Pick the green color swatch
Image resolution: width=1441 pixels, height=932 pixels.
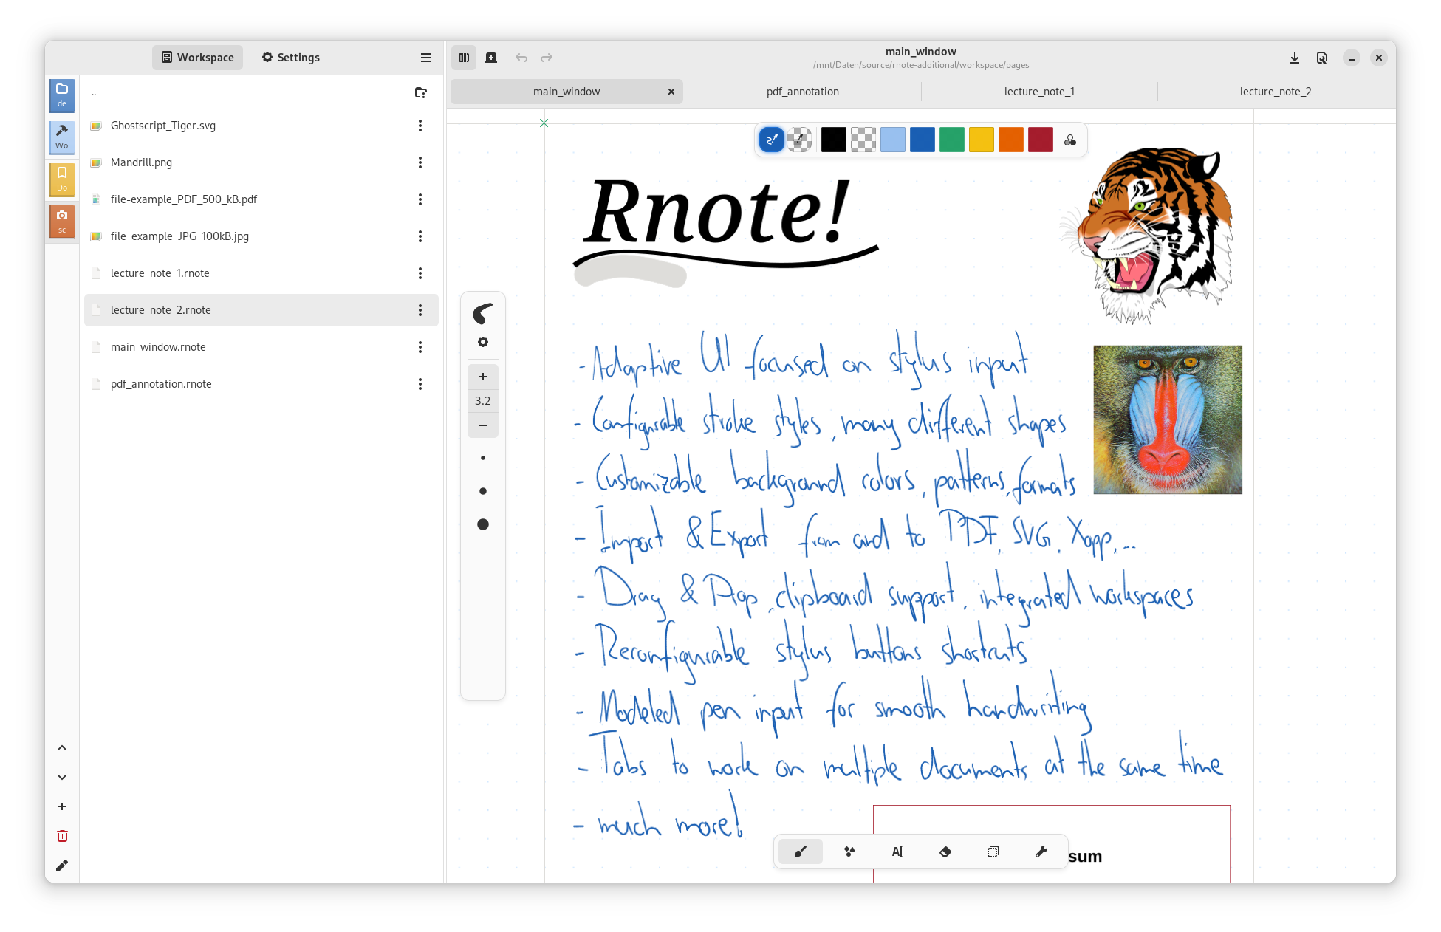[x=951, y=140]
